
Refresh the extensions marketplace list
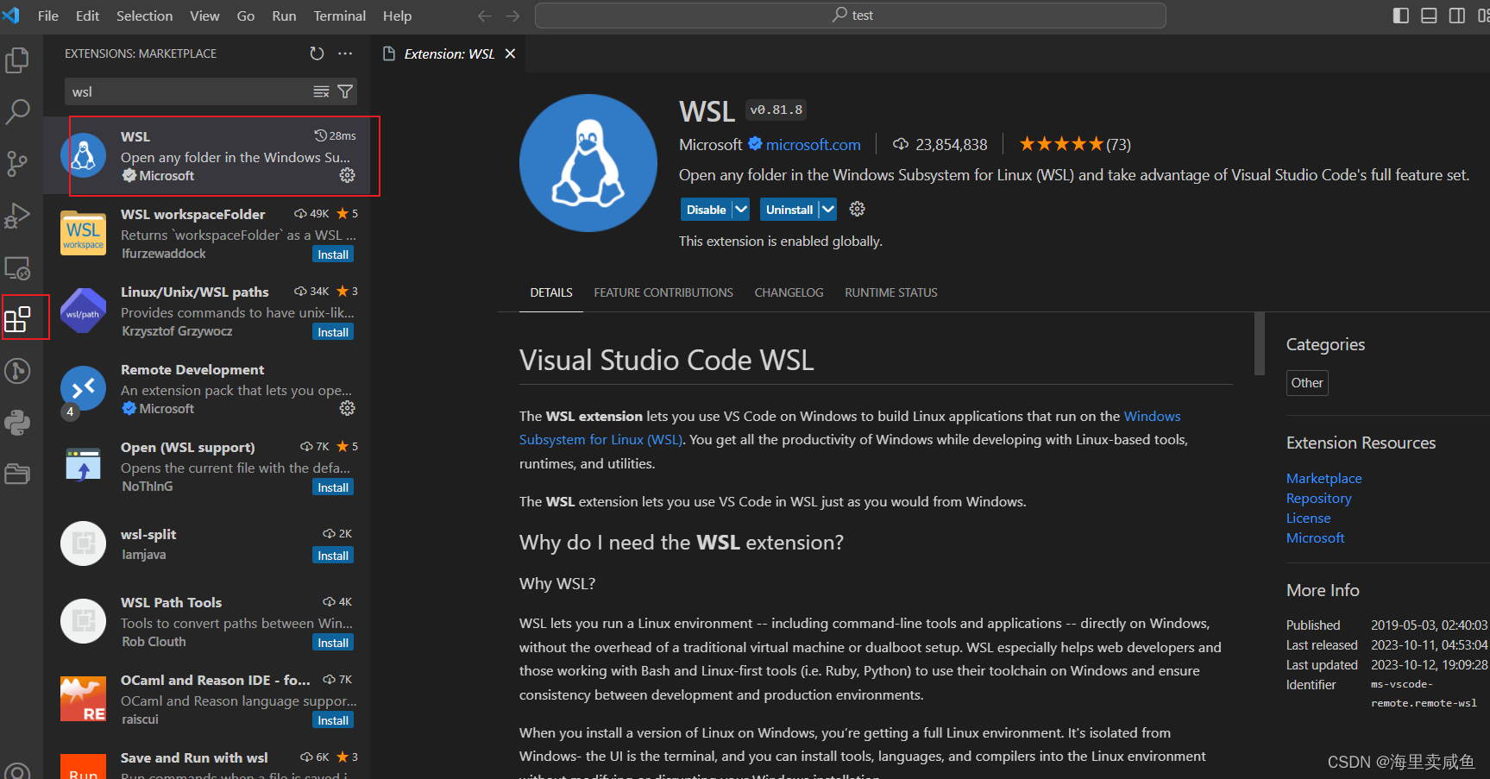tap(316, 53)
